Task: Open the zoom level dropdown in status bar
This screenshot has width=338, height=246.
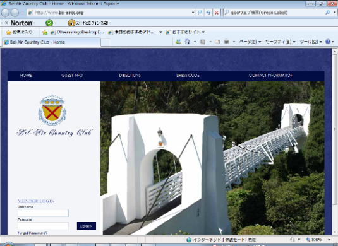Action: (x=329, y=240)
